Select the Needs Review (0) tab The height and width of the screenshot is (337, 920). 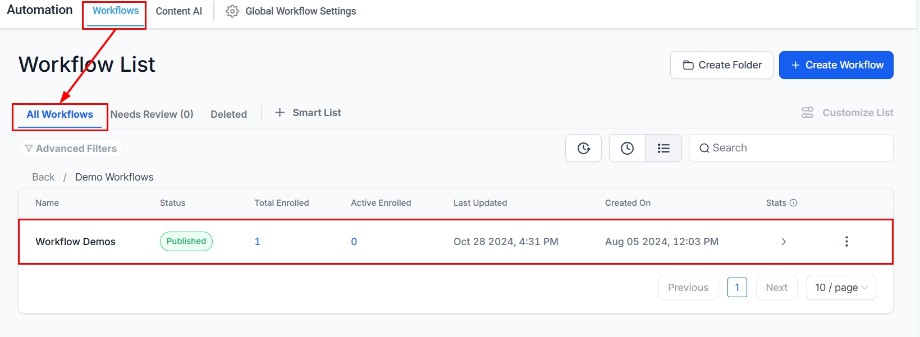pyautogui.click(x=152, y=114)
